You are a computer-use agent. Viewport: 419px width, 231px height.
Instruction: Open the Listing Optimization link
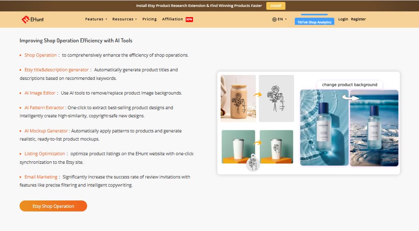pyautogui.click(x=45, y=154)
